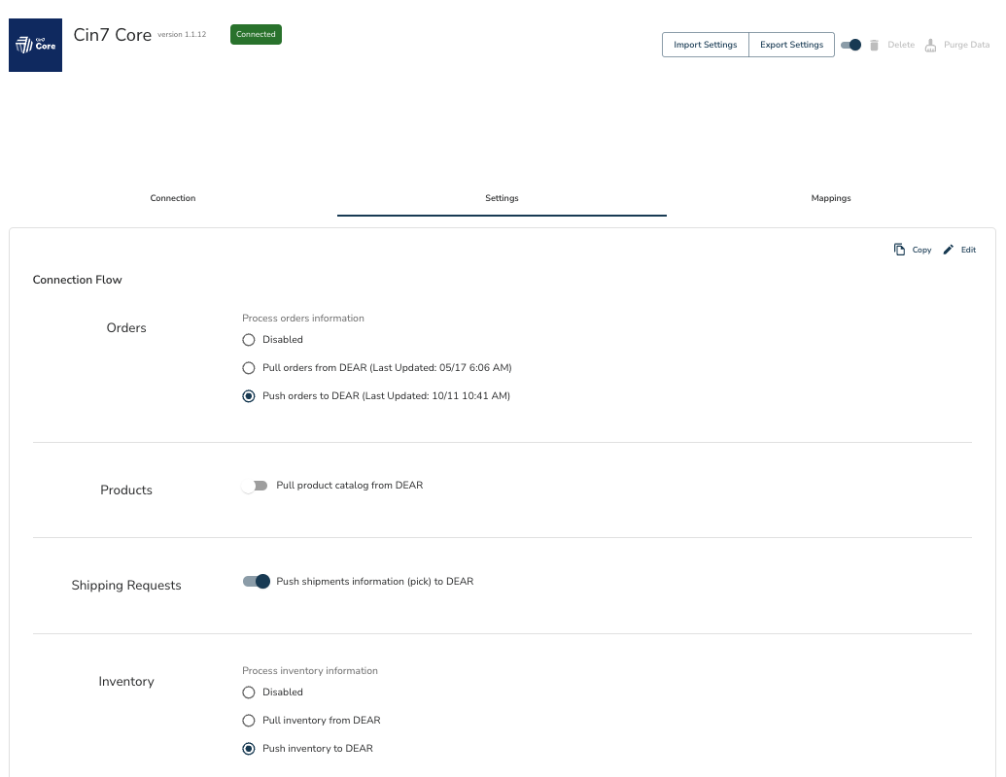The height and width of the screenshot is (777, 1006).
Task: Click the trash Delete icon
Action: (874, 45)
